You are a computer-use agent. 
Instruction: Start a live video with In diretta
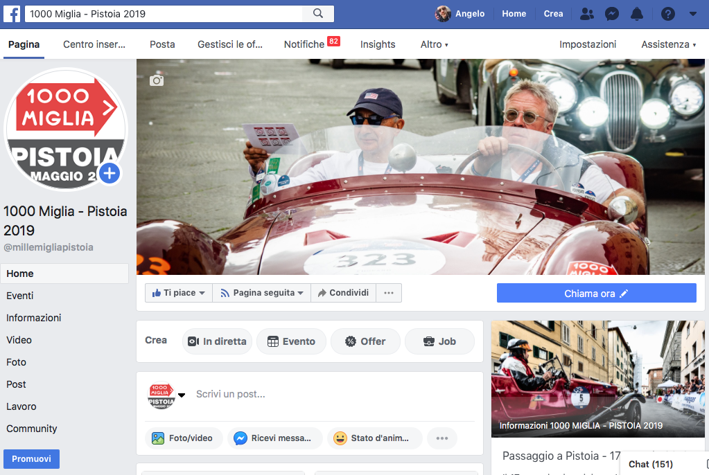(217, 341)
